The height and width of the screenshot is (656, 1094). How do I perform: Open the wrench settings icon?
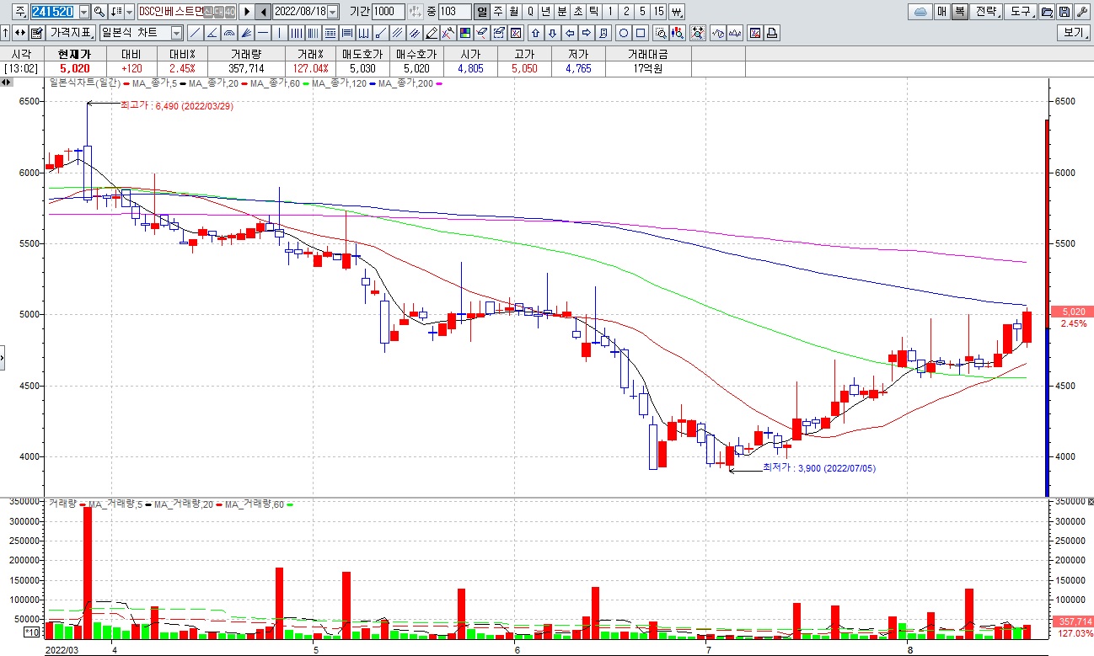1082,12
